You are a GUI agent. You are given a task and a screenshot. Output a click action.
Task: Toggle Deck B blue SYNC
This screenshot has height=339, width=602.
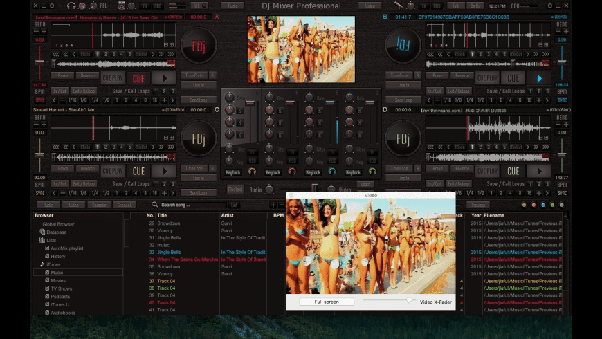[562, 100]
